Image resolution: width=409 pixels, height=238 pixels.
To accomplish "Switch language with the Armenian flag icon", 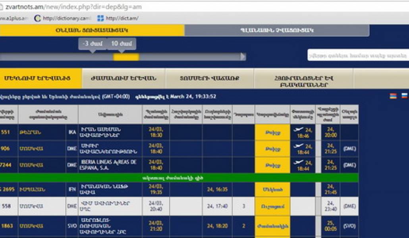I will click(393, 96).
